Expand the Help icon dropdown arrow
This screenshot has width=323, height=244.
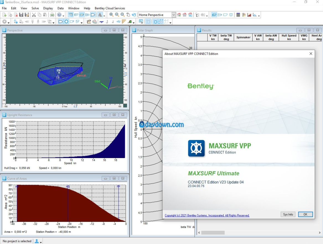63,15
